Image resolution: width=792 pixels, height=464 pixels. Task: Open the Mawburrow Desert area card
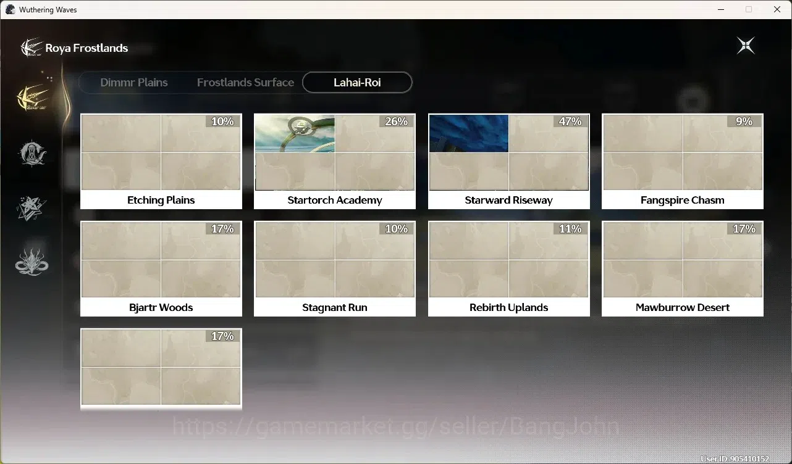pos(683,268)
